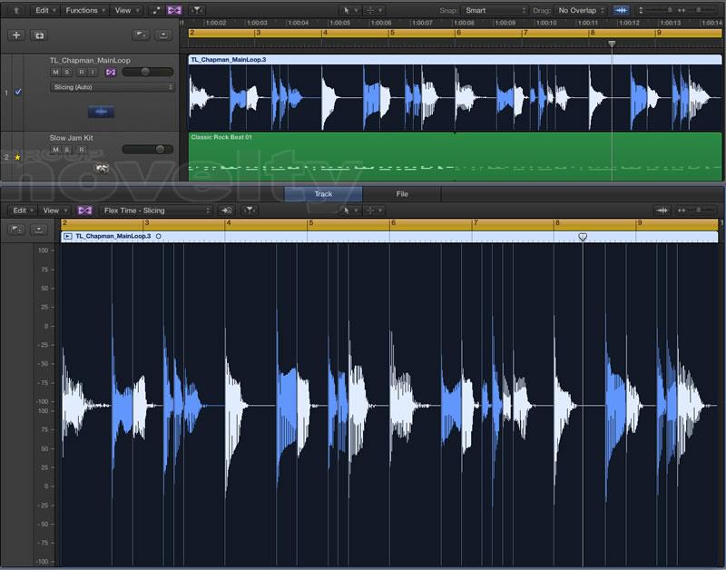Image resolution: width=726 pixels, height=570 pixels.
Task: Click the duplicate track button
Action: tap(38, 34)
